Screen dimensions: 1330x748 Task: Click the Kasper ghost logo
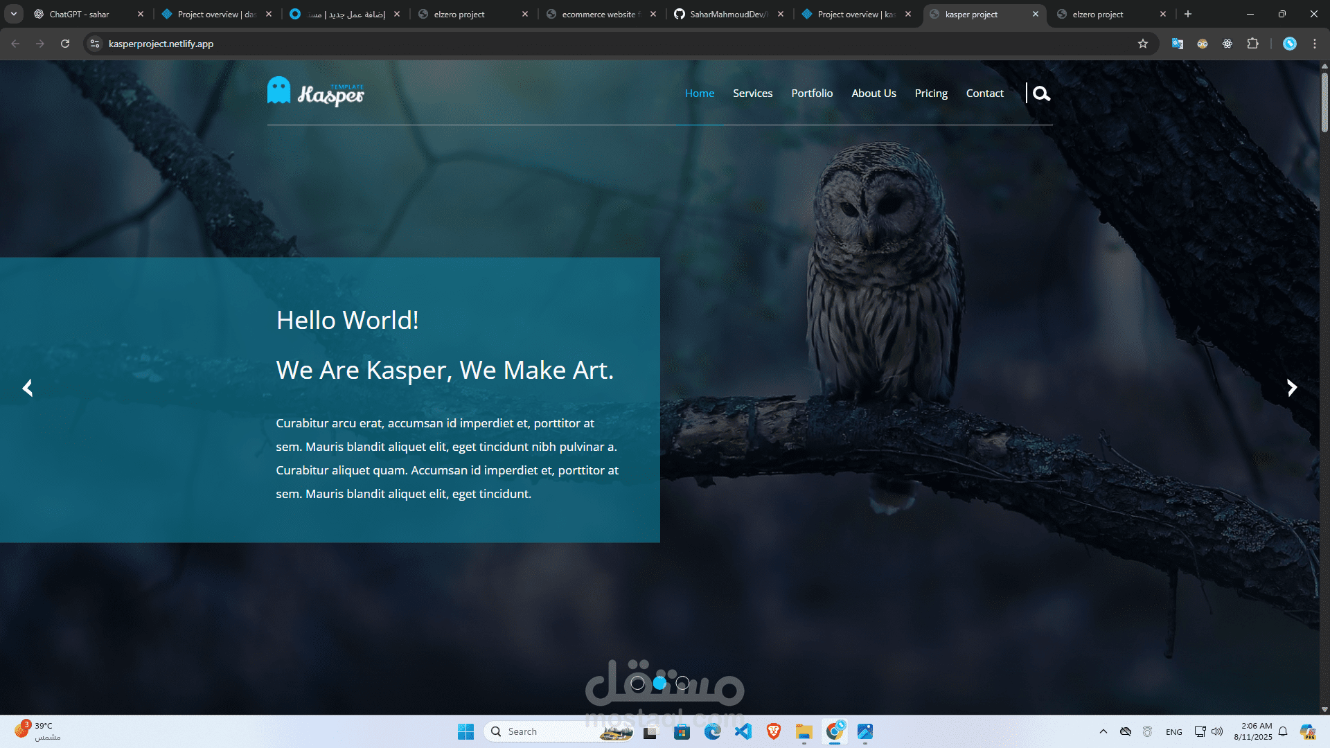point(279,90)
